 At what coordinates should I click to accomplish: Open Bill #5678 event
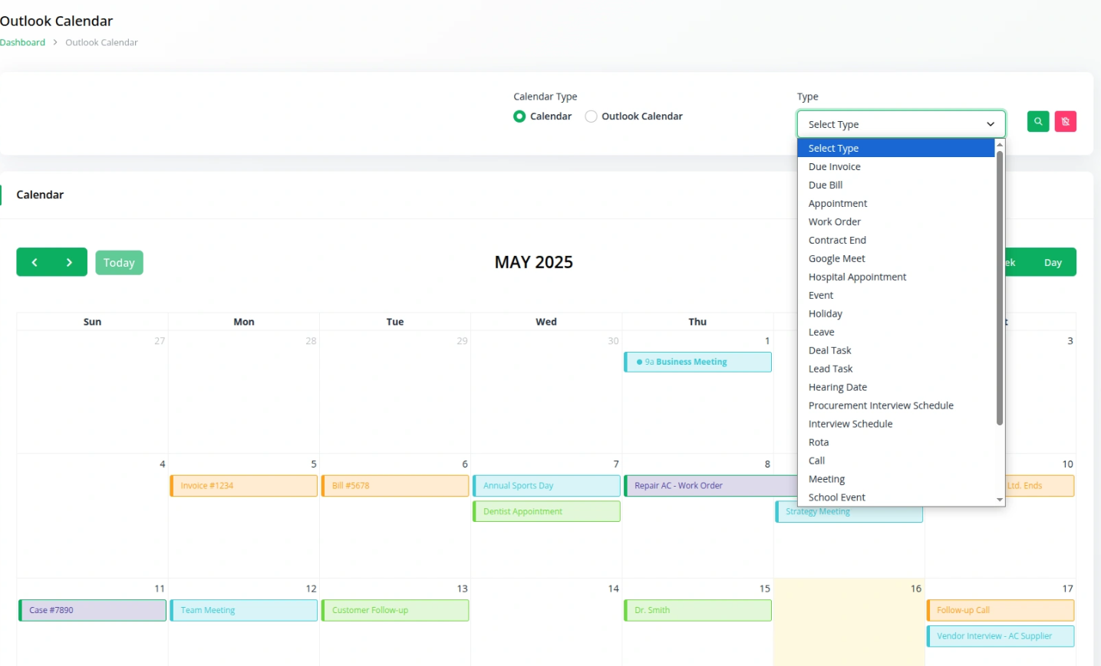point(395,486)
